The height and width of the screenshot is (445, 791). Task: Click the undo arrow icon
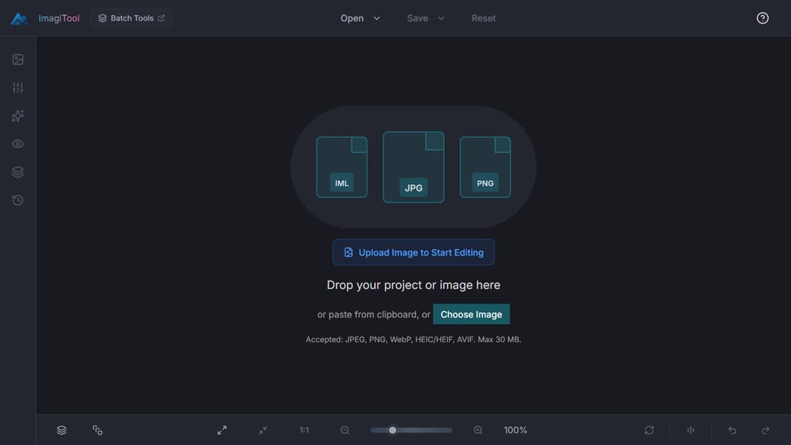(x=732, y=430)
